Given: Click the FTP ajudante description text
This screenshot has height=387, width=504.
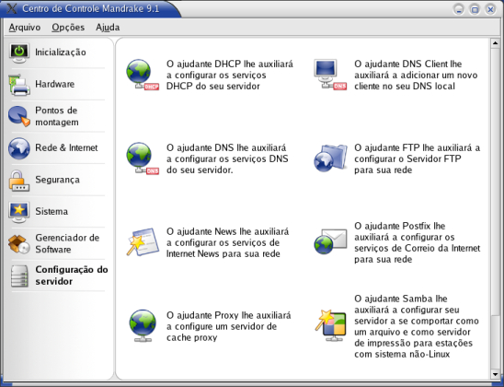Looking at the screenshot, I should [418, 158].
